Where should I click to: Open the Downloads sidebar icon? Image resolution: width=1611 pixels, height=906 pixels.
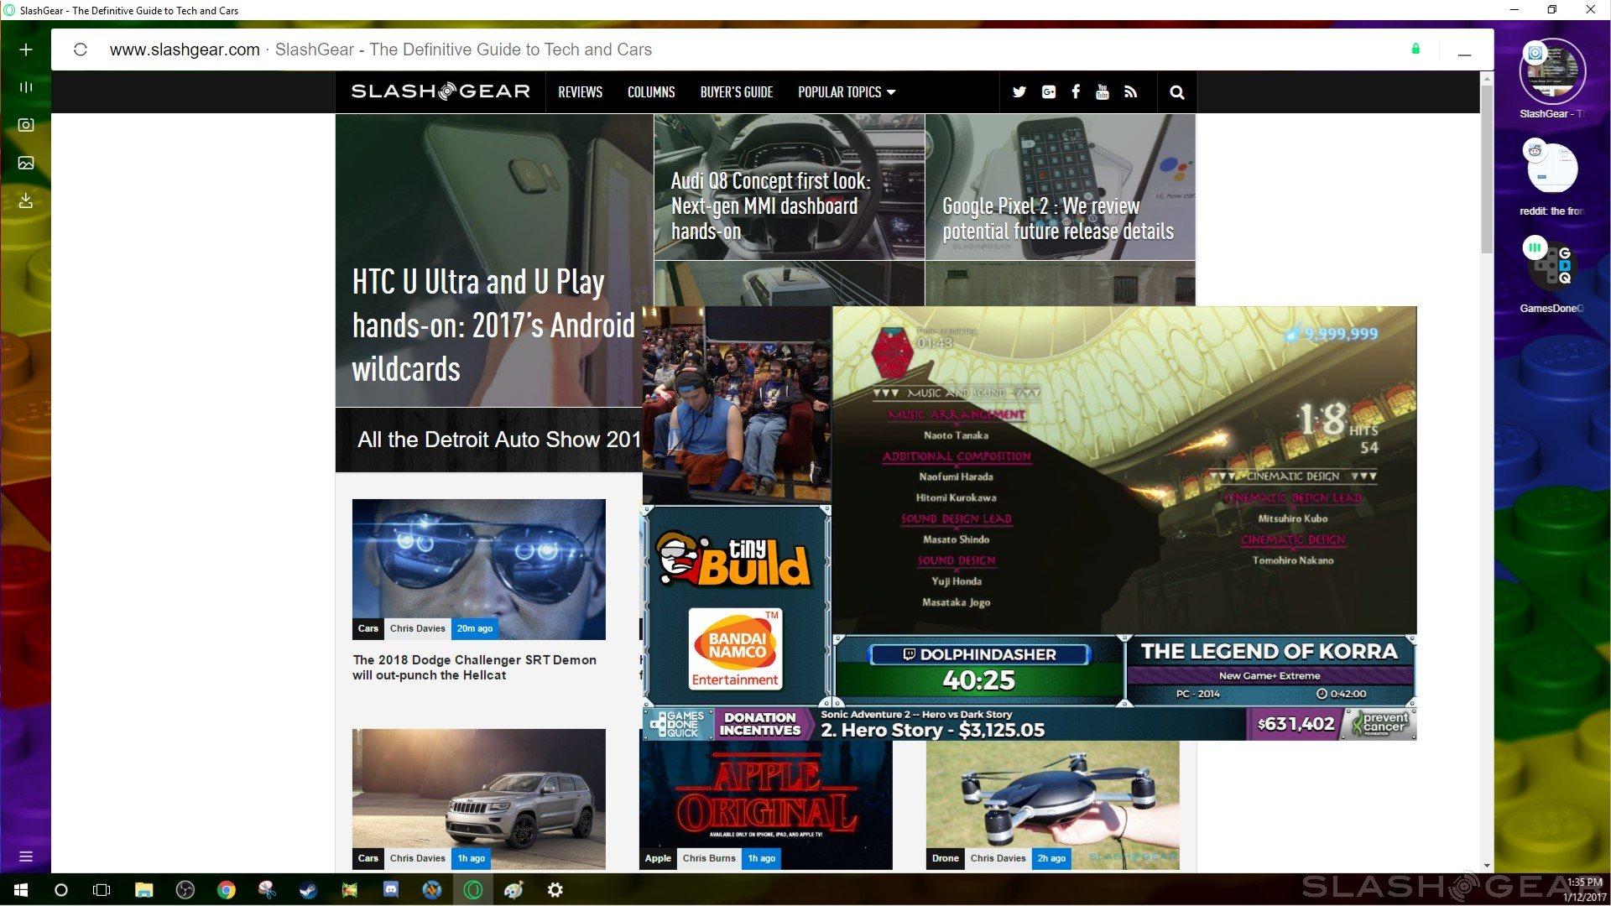(x=26, y=200)
